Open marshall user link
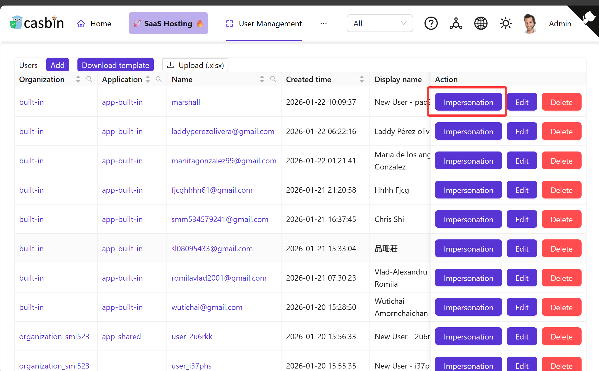 click(x=186, y=102)
